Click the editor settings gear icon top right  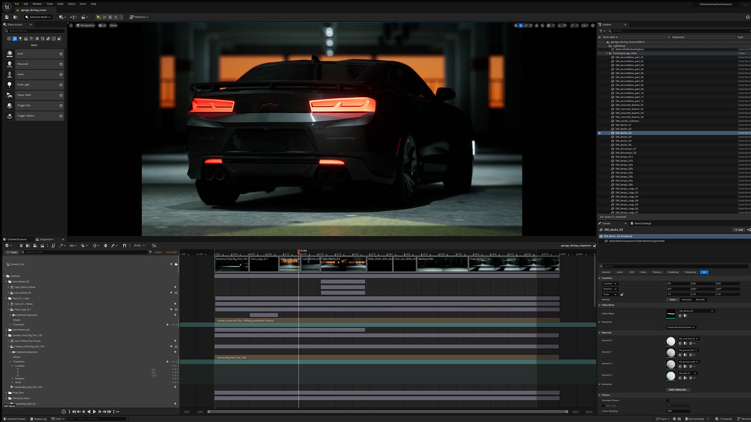click(x=747, y=17)
